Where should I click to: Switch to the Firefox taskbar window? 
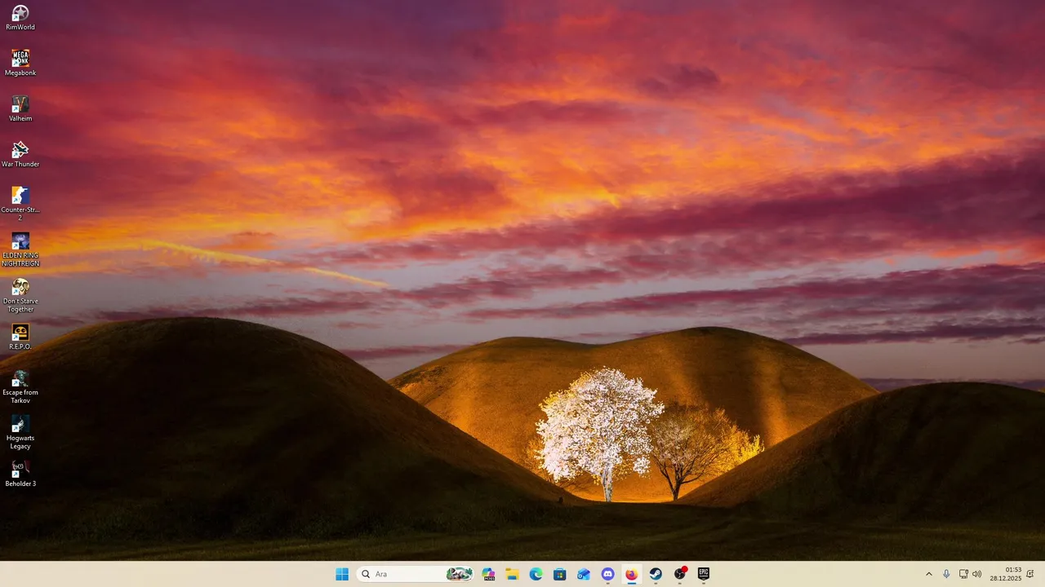(631, 574)
